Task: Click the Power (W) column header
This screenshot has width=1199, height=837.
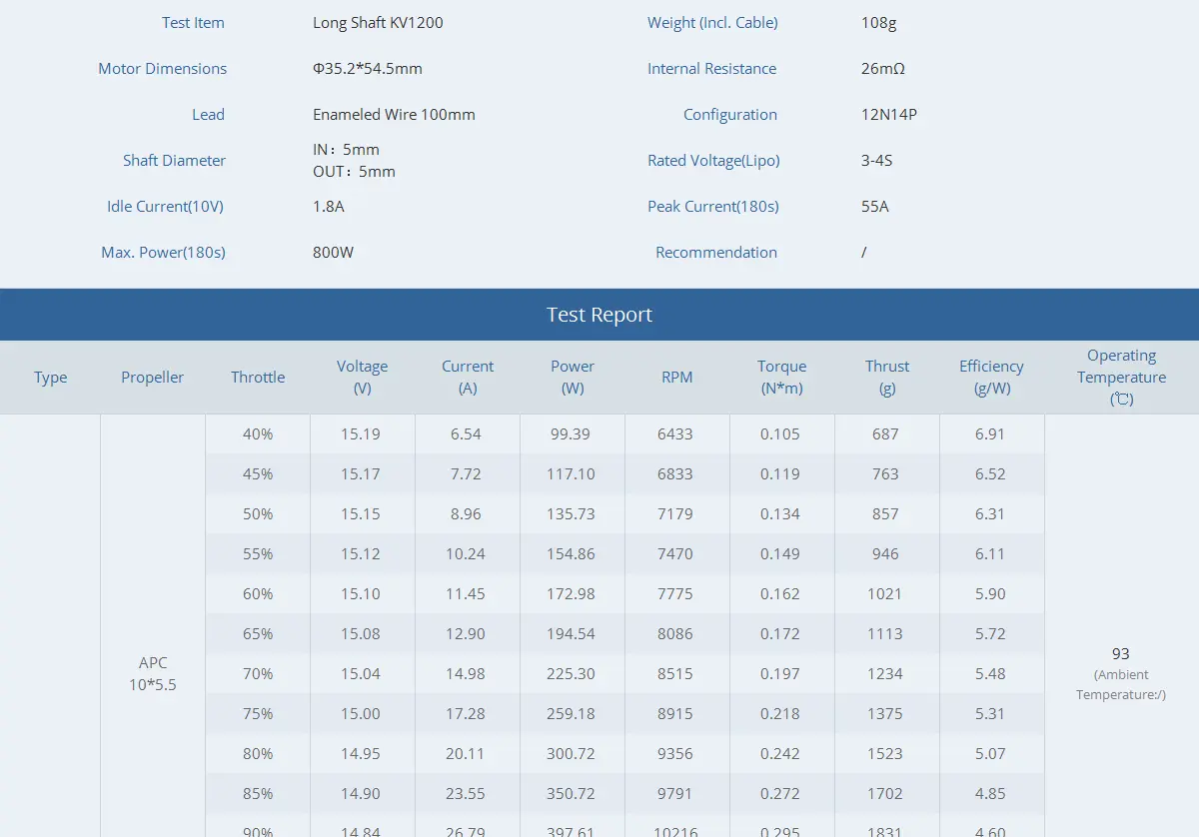Action: (573, 377)
